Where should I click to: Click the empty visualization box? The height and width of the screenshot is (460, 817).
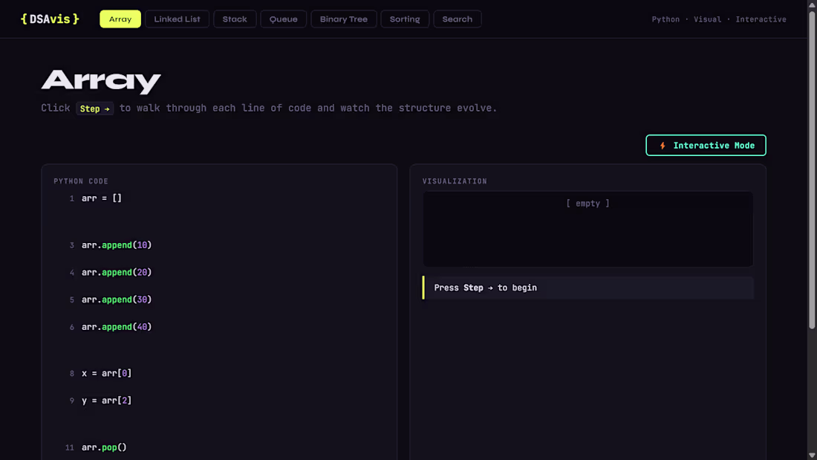(587, 228)
